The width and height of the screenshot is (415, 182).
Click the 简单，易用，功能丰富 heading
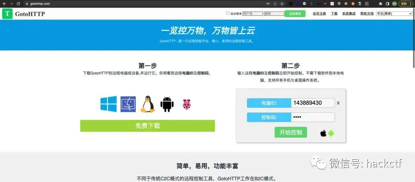207,166
